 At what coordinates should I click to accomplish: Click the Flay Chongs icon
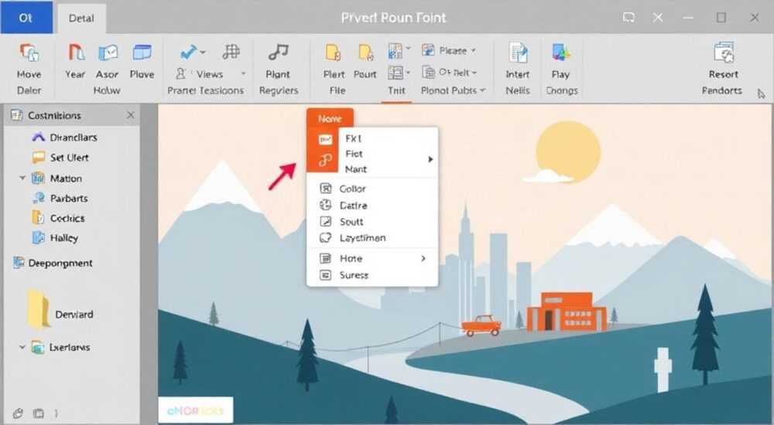pyautogui.click(x=560, y=53)
